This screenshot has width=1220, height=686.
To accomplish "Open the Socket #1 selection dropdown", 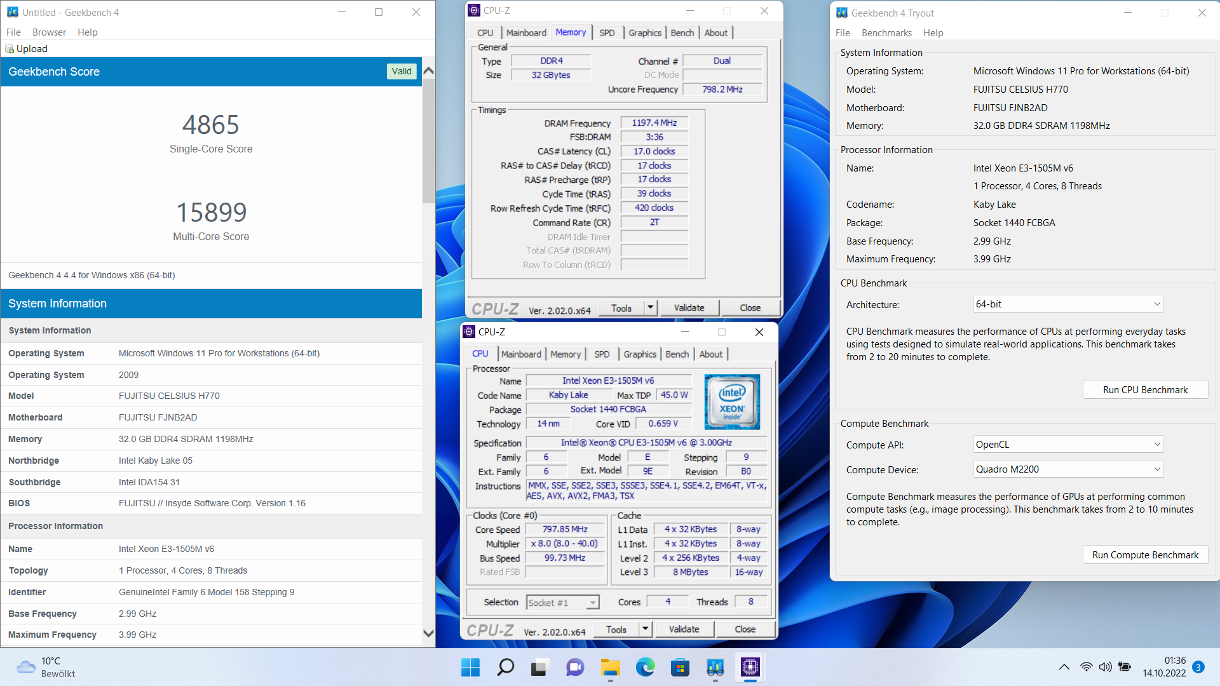I will 563,603.
